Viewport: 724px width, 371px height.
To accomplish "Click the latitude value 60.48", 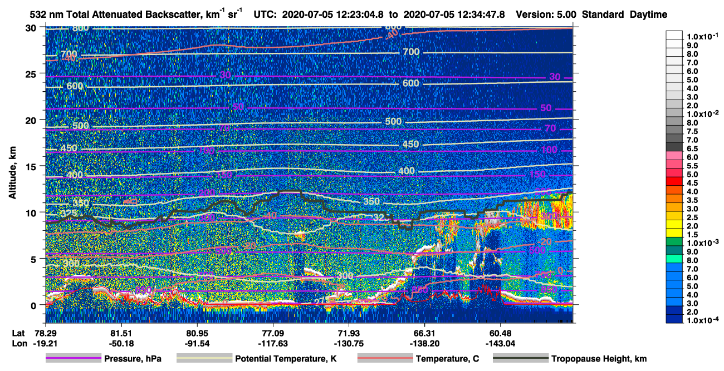I will pyautogui.click(x=501, y=333).
